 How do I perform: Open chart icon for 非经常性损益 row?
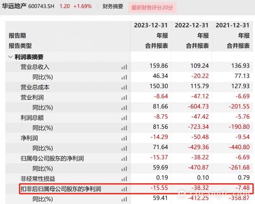tap(124, 179)
